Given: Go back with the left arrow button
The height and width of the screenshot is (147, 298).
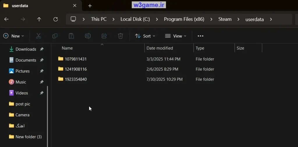Looking at the screenshot, I should point(6,19).
